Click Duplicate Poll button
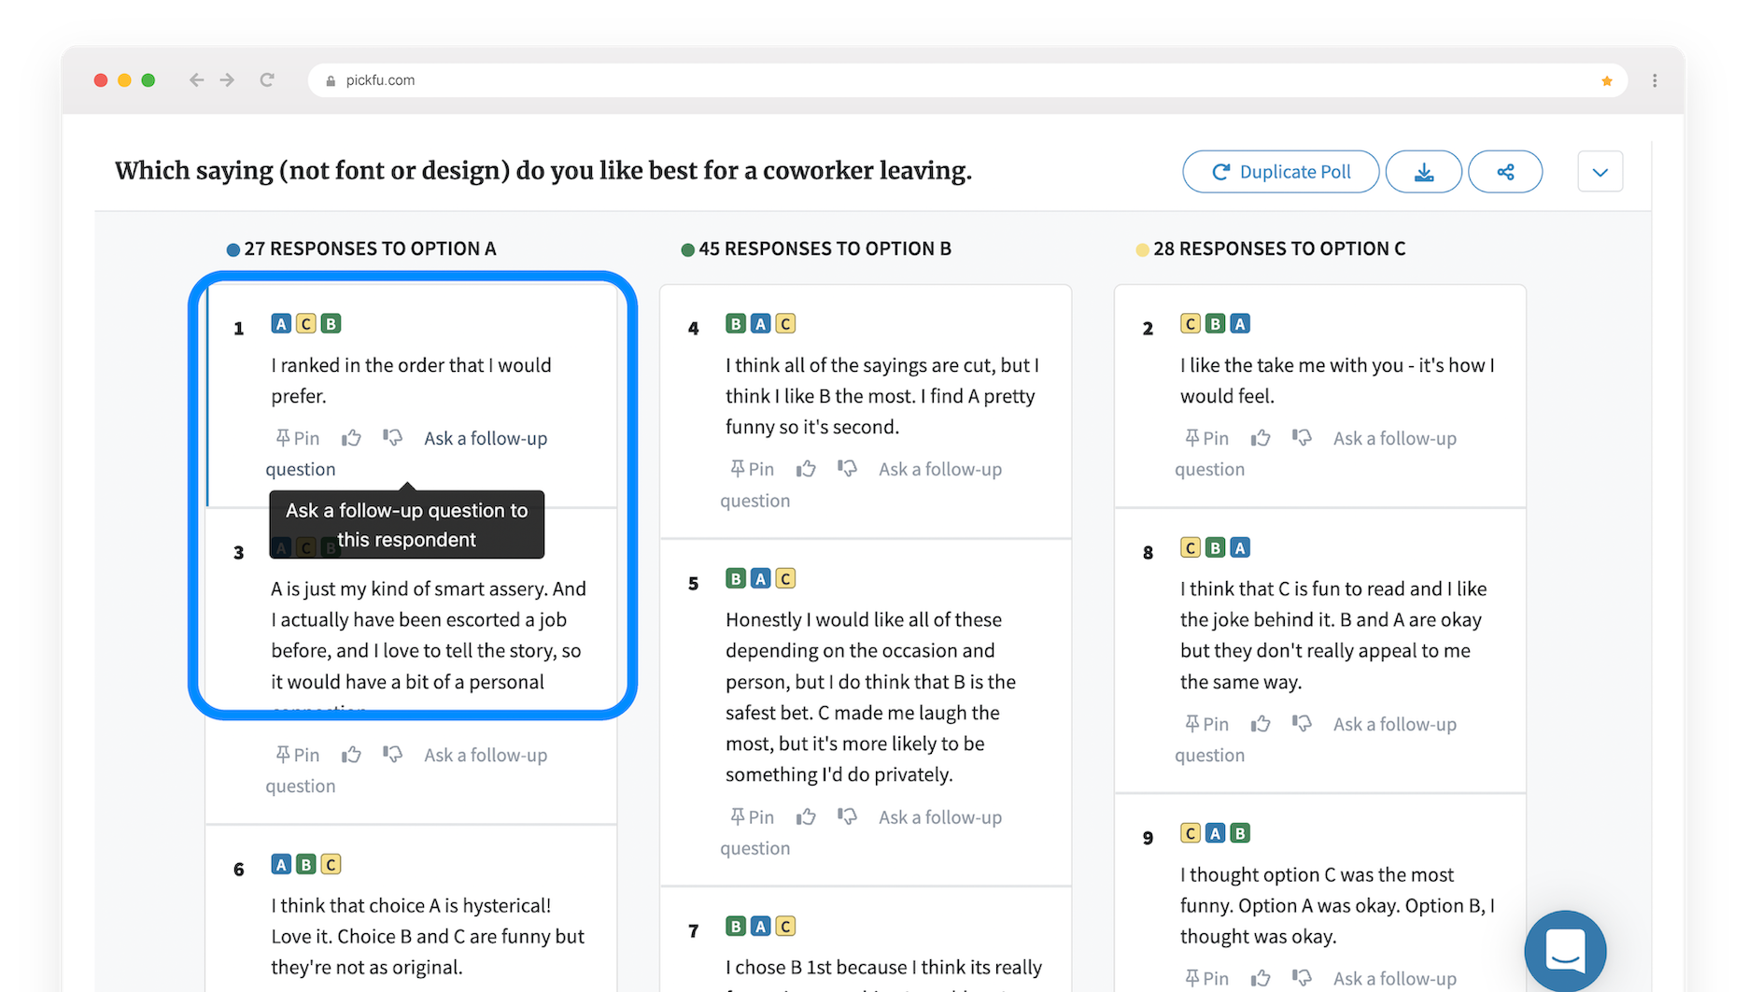 (x=1280, y=172)
